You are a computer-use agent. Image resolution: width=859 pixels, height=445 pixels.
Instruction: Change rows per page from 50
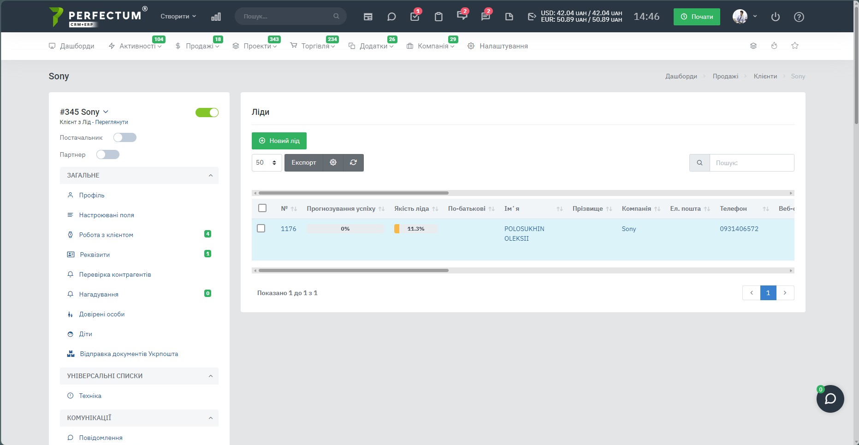(267, 163)
